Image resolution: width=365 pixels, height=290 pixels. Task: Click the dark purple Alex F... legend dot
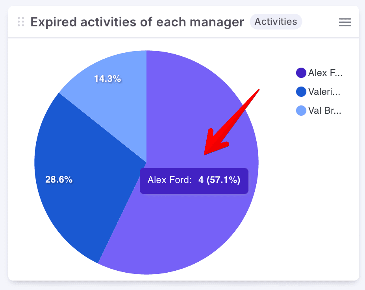tap(301, 73)
